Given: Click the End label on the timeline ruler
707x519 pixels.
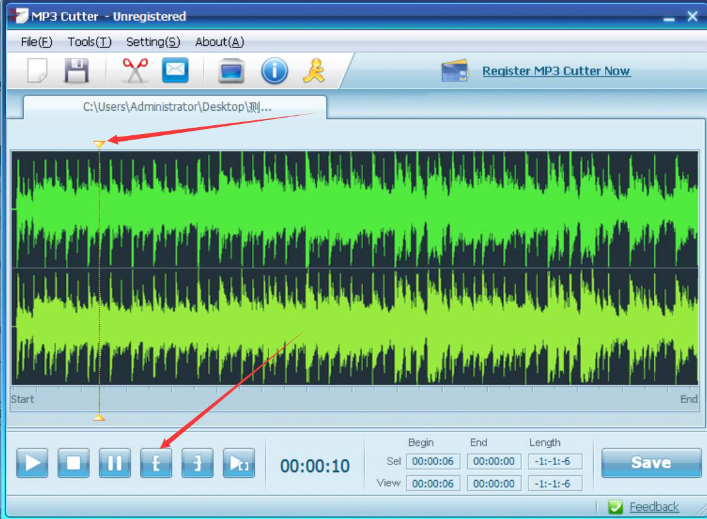Looking at the screenshot, I should [x=689, y=399].
